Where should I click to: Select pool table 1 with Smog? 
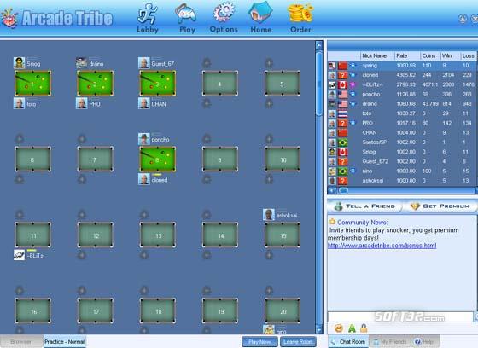tap(33, 84)
